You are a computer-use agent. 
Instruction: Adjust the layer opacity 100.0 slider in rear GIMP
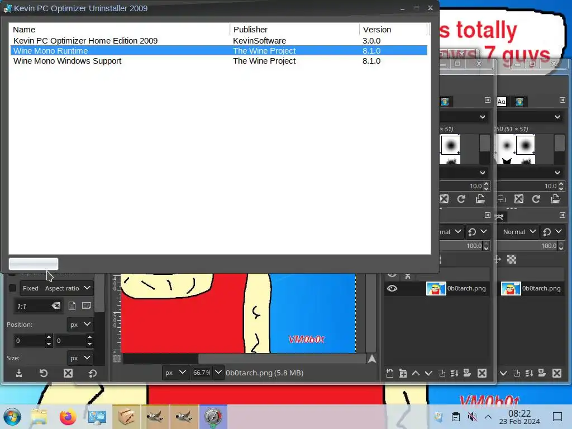[526, 246]
